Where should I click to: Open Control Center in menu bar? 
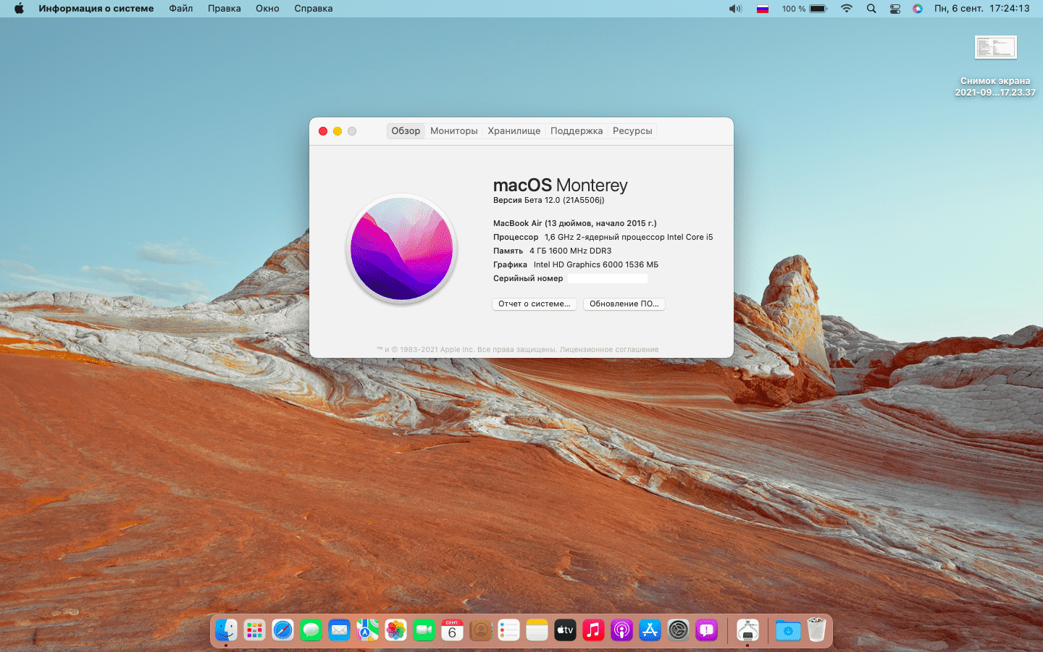pos(895,9)
